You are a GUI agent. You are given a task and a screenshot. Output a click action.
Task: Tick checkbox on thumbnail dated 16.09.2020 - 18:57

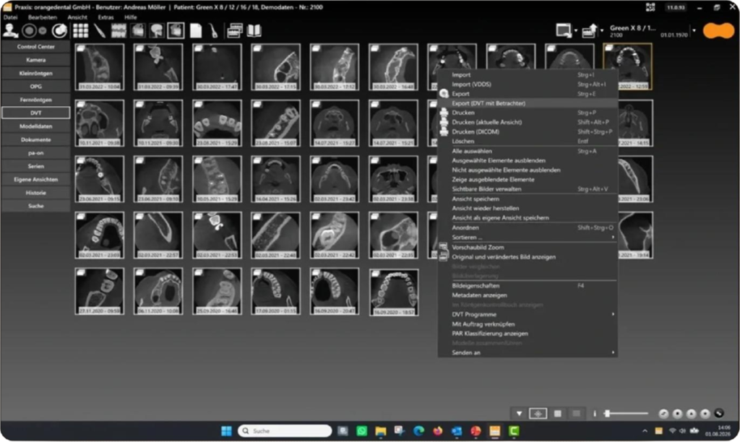tap(375, 274)
